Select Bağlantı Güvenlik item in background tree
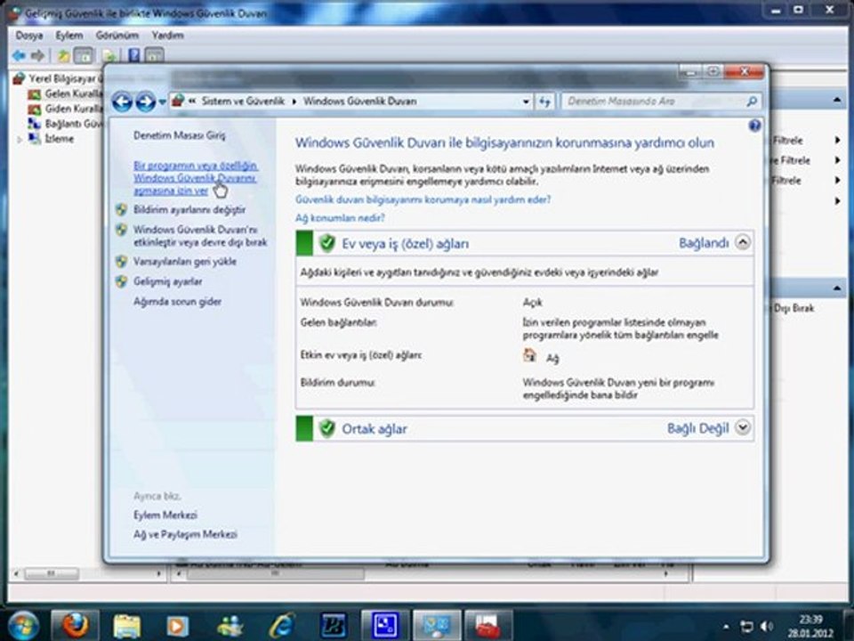This screenshot has width=854, height=641. 67,124
